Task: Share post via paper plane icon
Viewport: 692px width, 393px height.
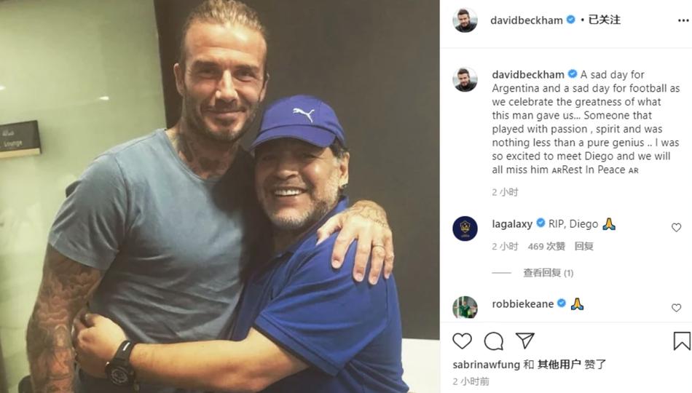Action: [x=524, y=341]
